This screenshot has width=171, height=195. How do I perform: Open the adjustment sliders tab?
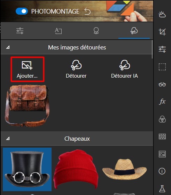click(x=20, y=31)
